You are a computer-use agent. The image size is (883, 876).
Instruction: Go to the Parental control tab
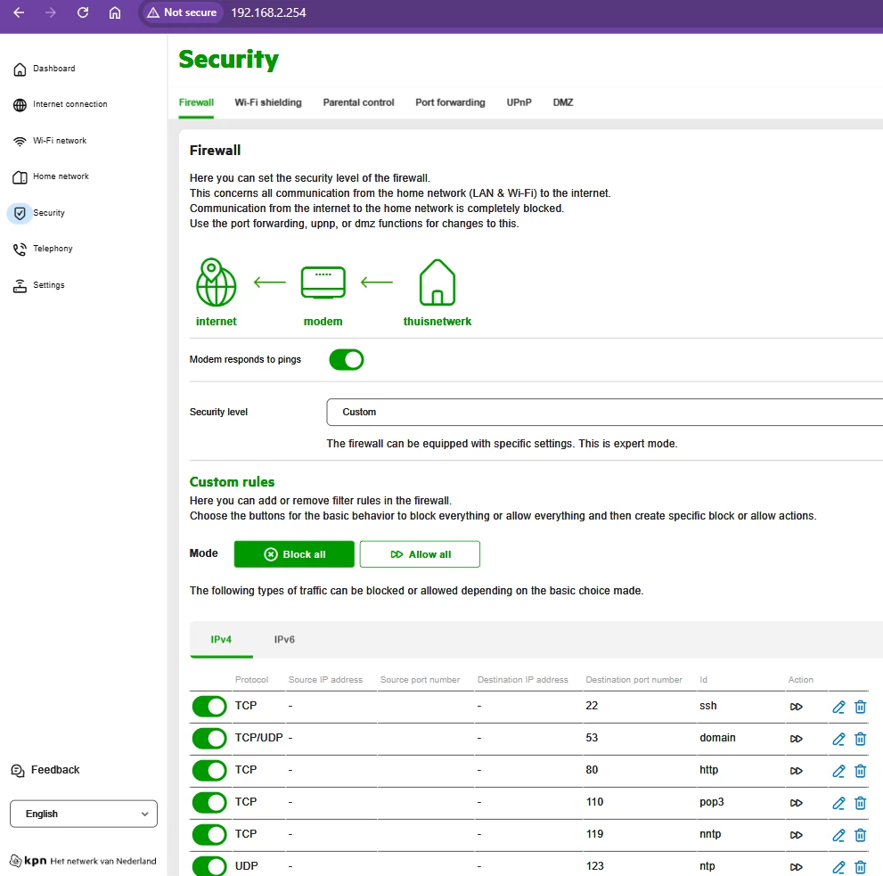pos(358,102)
